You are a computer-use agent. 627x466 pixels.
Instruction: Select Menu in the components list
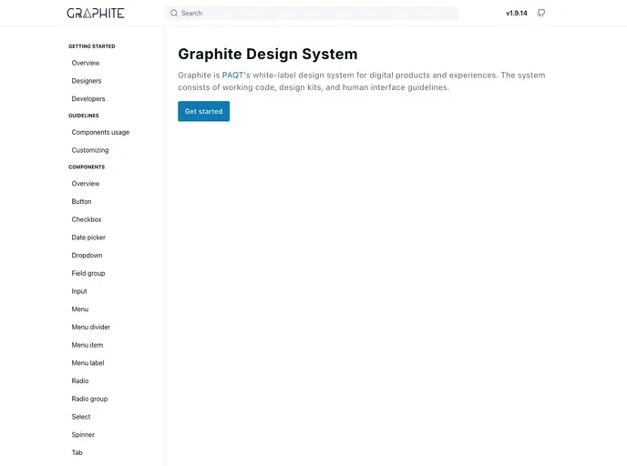[80, 309]
